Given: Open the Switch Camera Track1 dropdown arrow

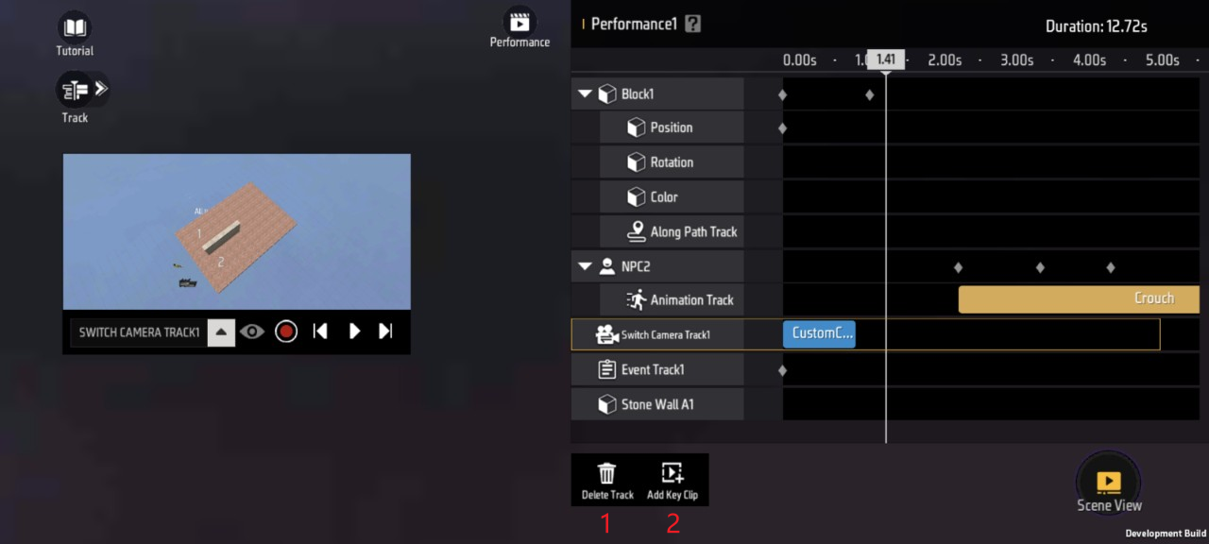Looking at the screenshot, I should click(221, 332).
